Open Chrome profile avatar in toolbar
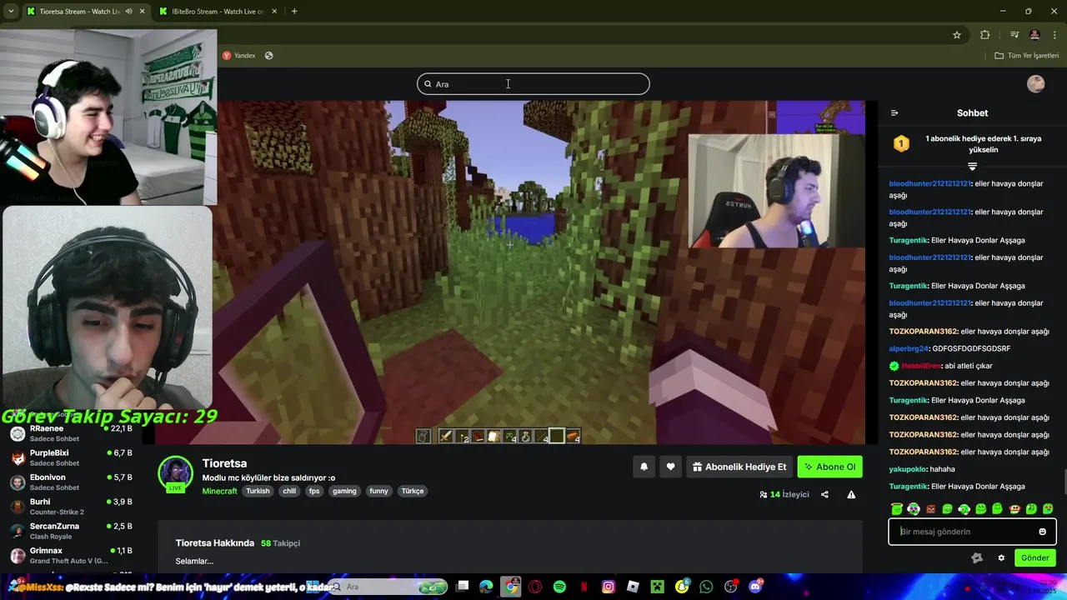Viewport: 1067px width, 600px height. tap(1034, 34)
